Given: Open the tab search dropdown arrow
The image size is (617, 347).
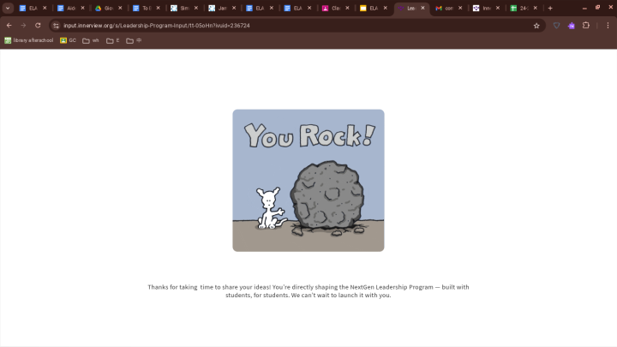Looking at the screenshot, I should point(8,8).
